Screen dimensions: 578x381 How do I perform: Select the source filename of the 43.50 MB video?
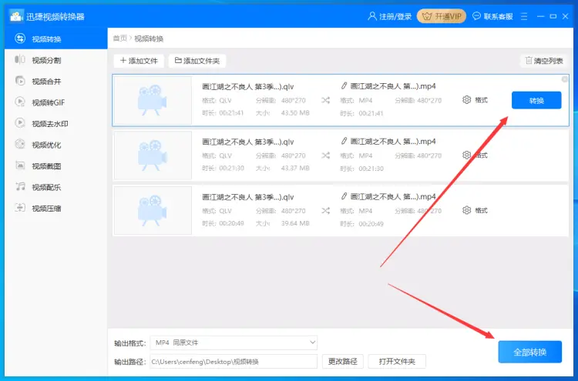(x=247, y=86)
